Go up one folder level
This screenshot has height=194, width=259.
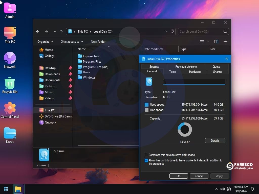(x=61, y=32)
